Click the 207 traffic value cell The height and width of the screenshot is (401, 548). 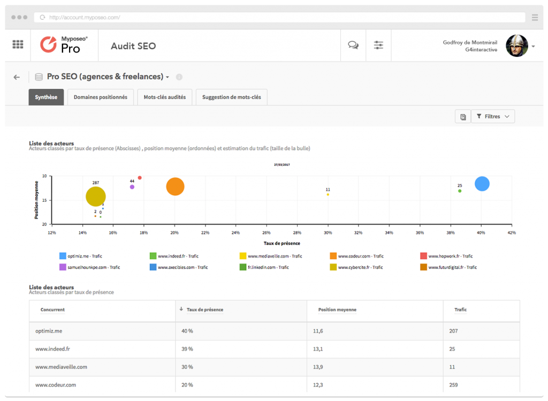453,331
